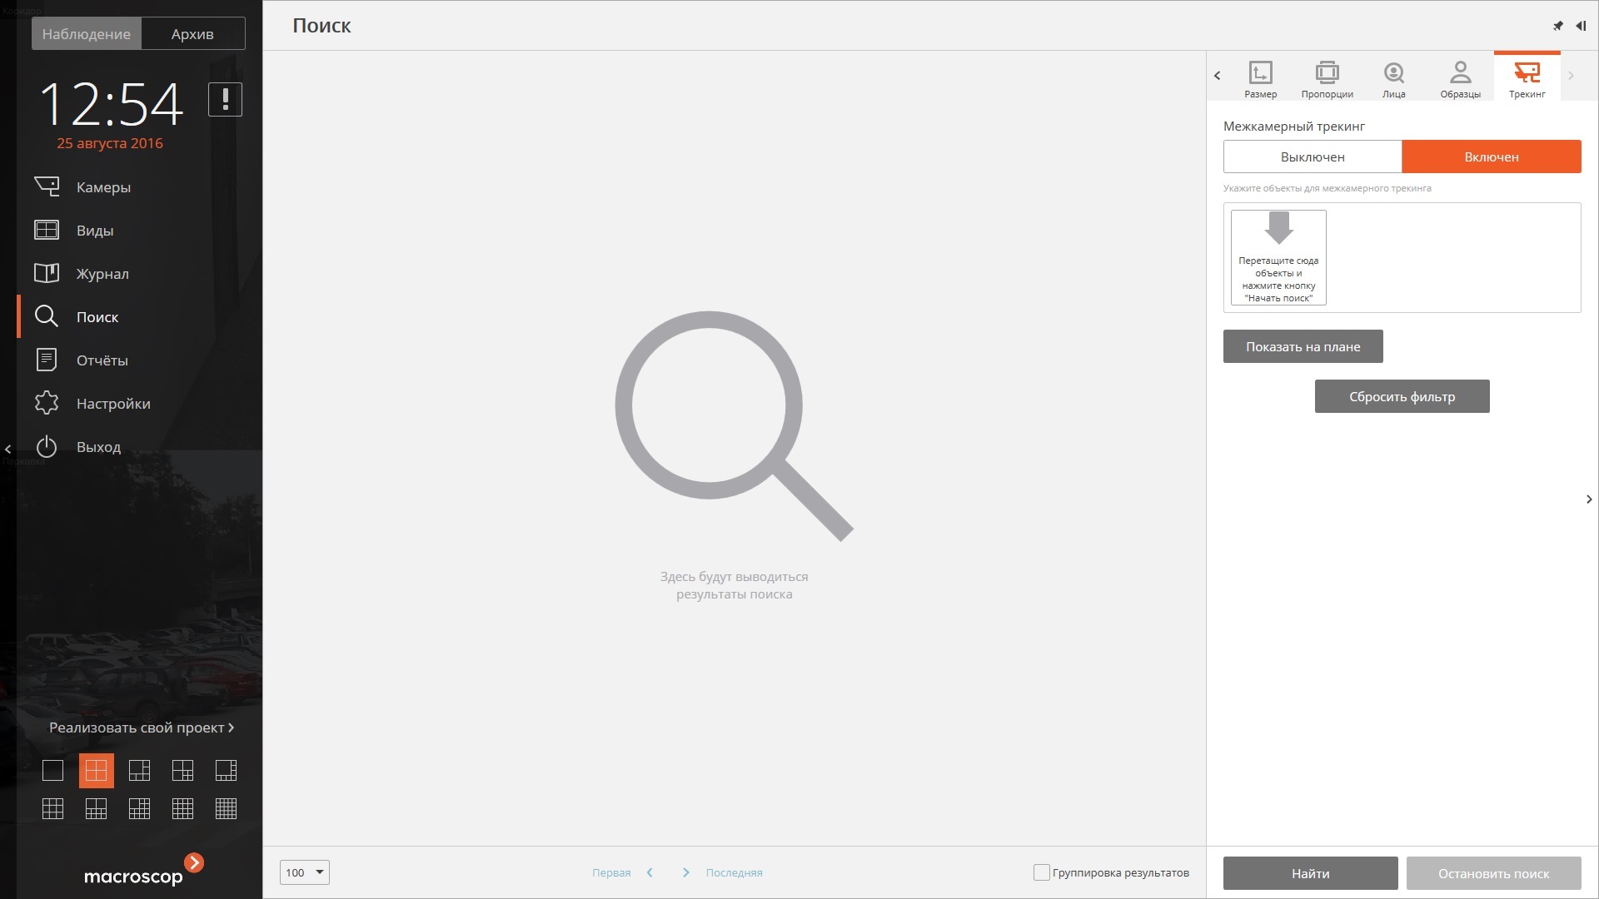Open Камеры in the sidebar menu
1599x899 pixels.
tap(103, 187)
